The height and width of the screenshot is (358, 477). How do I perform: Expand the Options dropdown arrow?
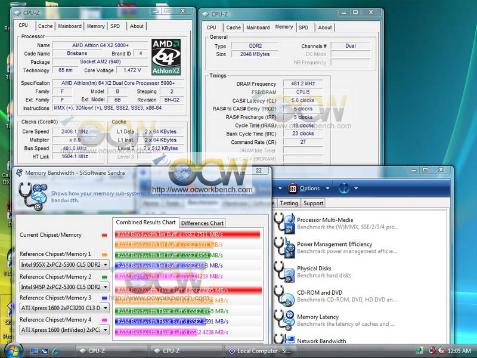327,189
